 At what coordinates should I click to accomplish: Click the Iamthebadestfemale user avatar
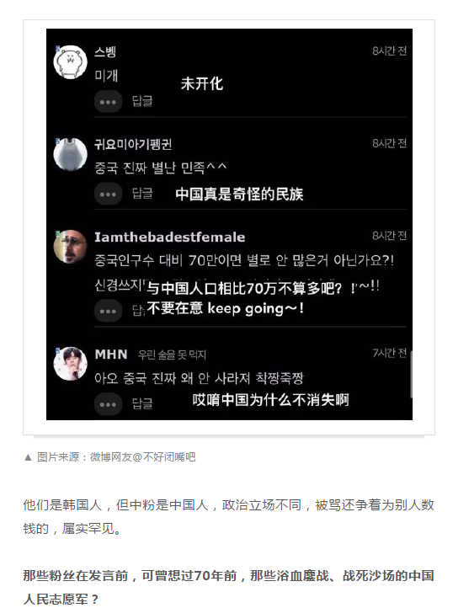tap(70, 247)
